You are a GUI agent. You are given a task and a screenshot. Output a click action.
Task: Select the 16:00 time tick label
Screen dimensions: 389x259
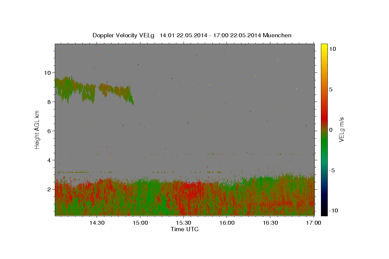227,223
